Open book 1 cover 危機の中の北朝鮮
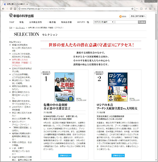The height and width of the screenshot is (162, 158). pyautogui.click(x=64, y=87)
